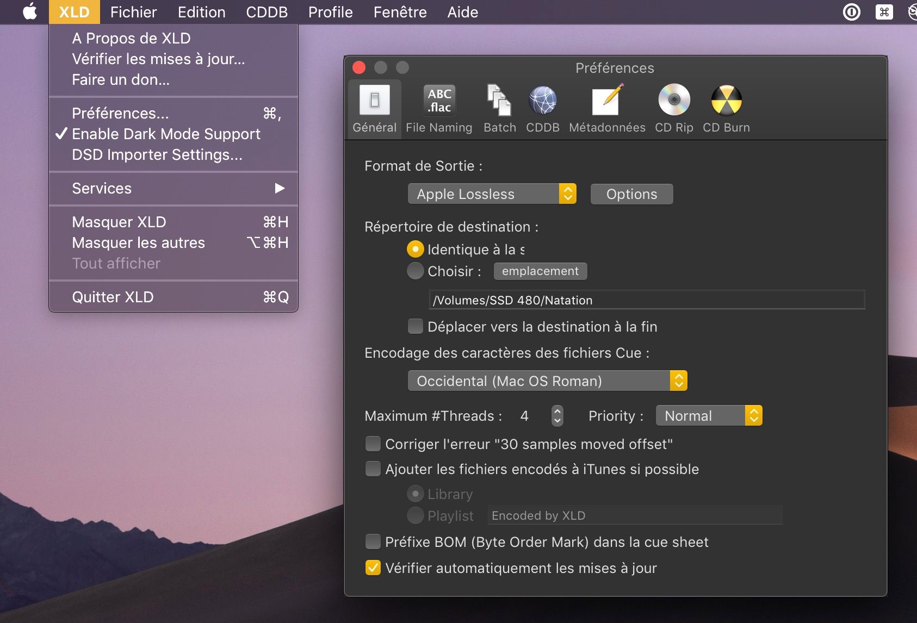Increase Maximum #Threads with the stepper
The width and height of the screenshot is (917, 623).
pos(557,411)
